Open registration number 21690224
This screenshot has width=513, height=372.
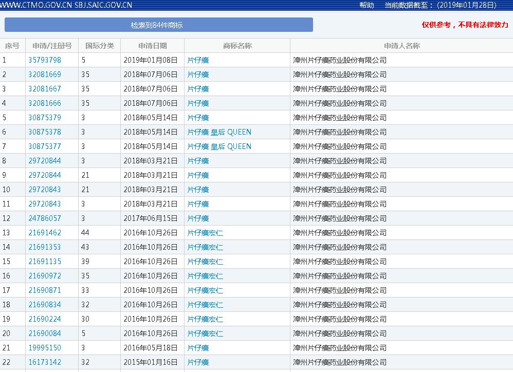tap(45, 319)
